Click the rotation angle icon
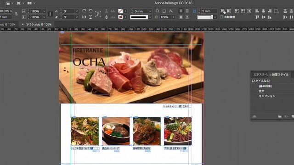The image size is (294, 165). pyautogui.click(x=56, y=11)
